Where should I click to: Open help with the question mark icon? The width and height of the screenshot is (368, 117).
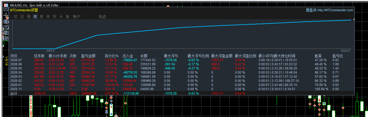6,27
